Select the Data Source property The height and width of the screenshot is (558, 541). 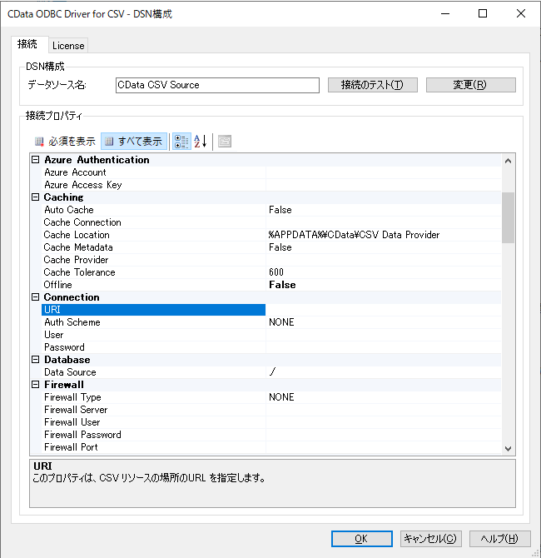coord(153,372)
